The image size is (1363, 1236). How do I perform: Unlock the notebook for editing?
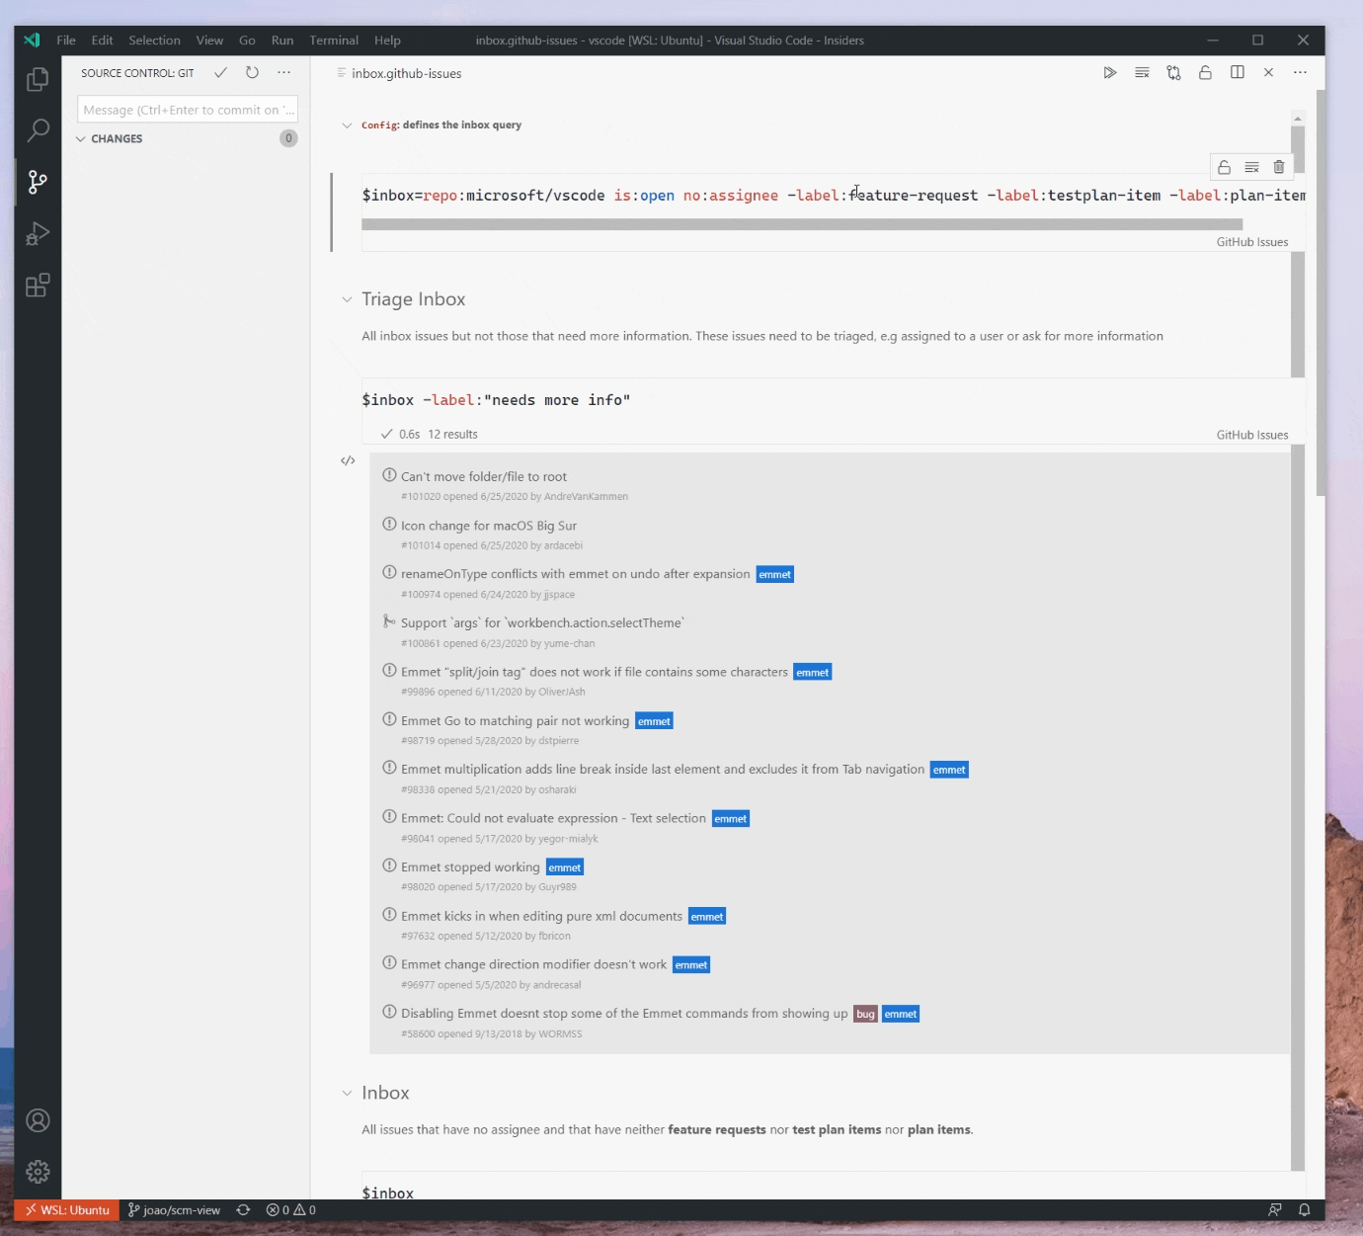tap(1205, 72)
